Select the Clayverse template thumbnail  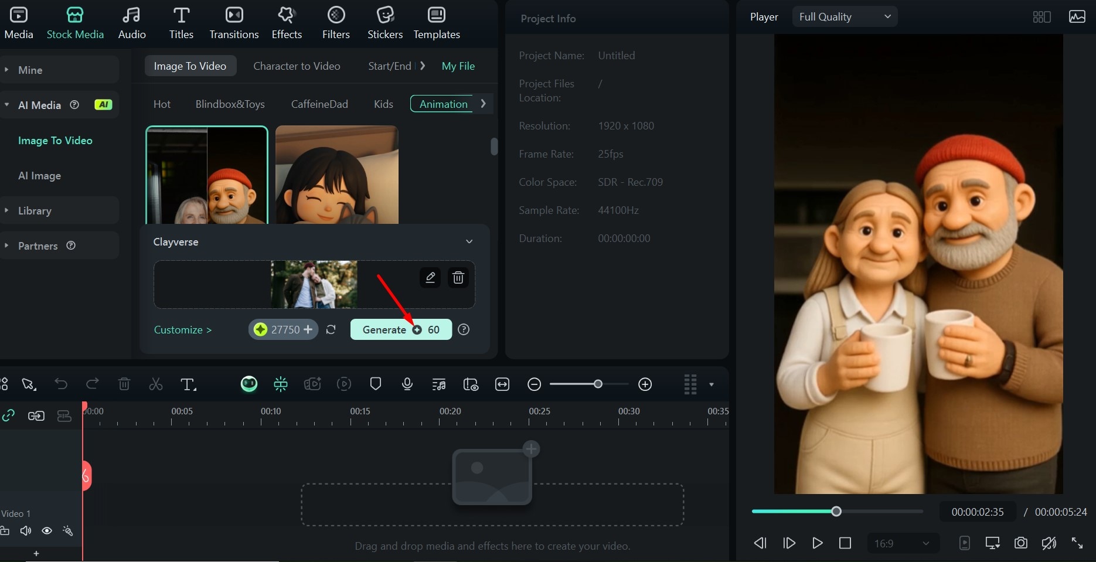coord(207,175)
